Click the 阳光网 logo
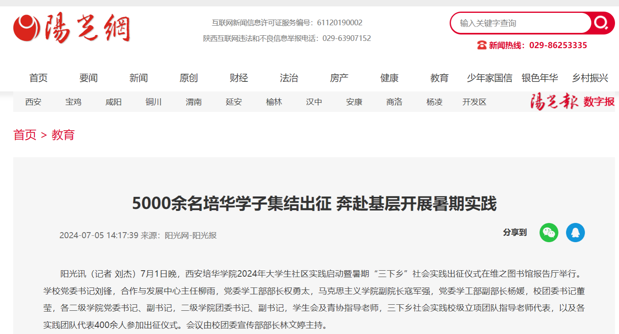The width and height of the screenshot is (619, 334). point(72,28)
